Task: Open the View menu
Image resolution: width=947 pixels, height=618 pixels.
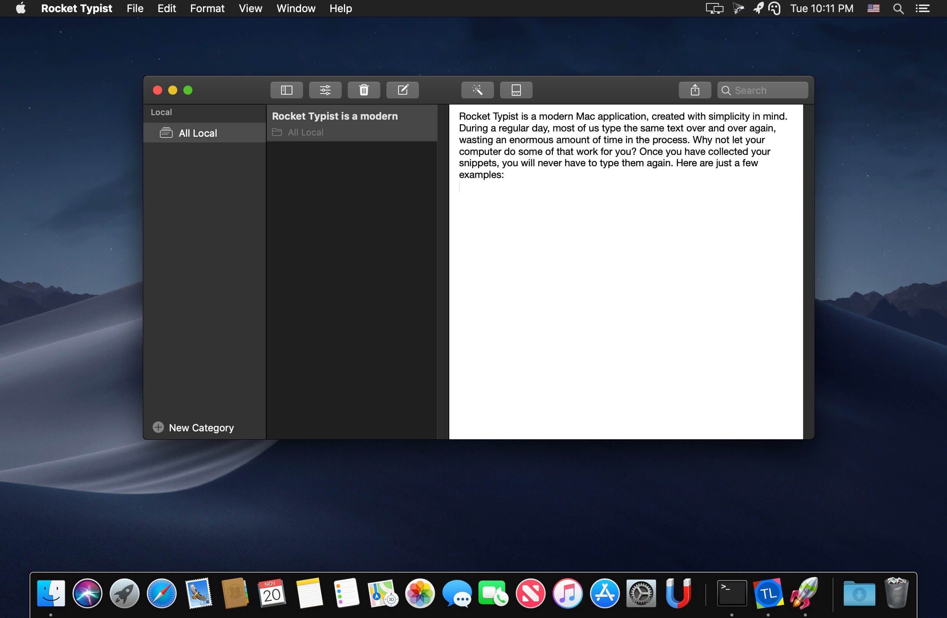Action: tap(250, 8)
